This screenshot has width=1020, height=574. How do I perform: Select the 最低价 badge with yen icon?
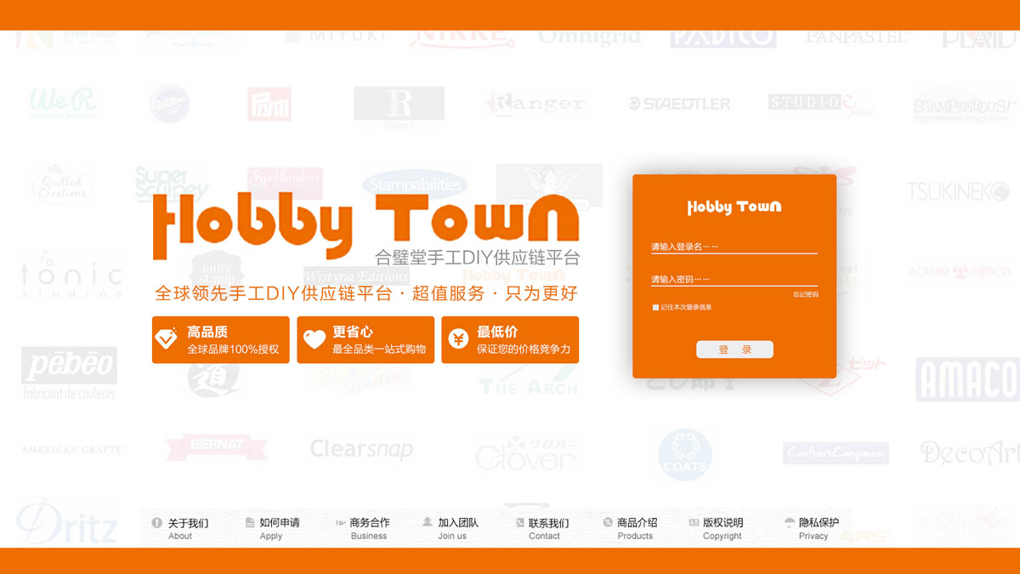[510, 340]
